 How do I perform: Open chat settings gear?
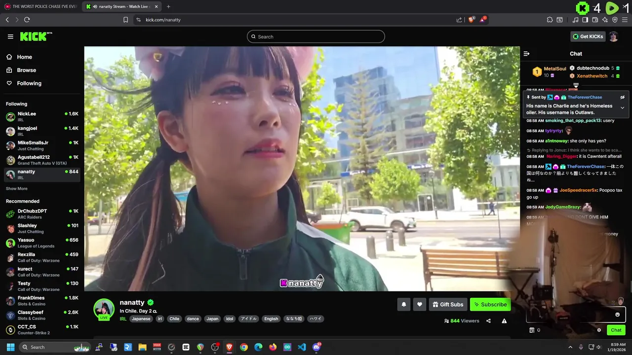pyautogui.click(x=599, y=330)
